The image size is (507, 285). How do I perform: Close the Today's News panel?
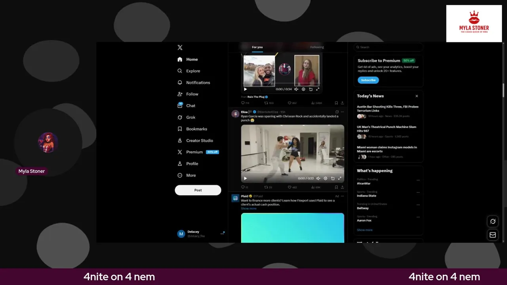pos(417,96)
